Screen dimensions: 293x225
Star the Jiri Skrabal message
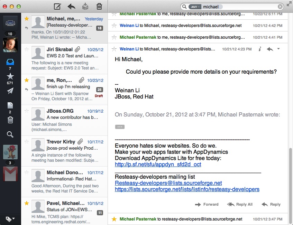[x=27, y=49]
